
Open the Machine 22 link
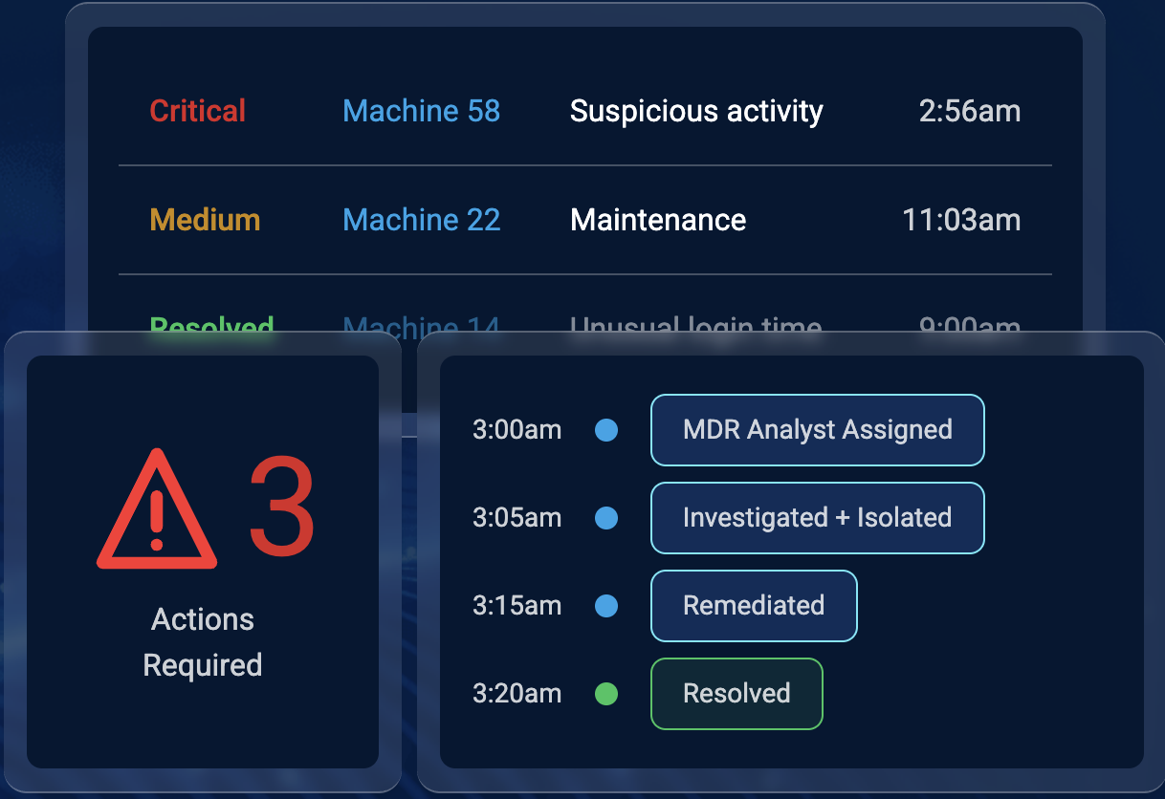coord(422,220)
